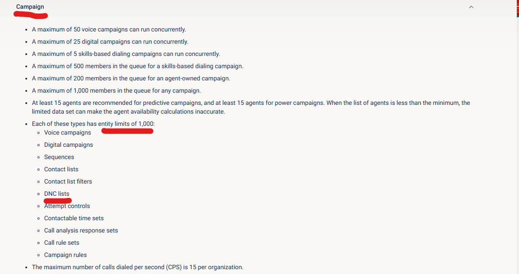Click the Contact list filters item

click(x=68, y=181)
